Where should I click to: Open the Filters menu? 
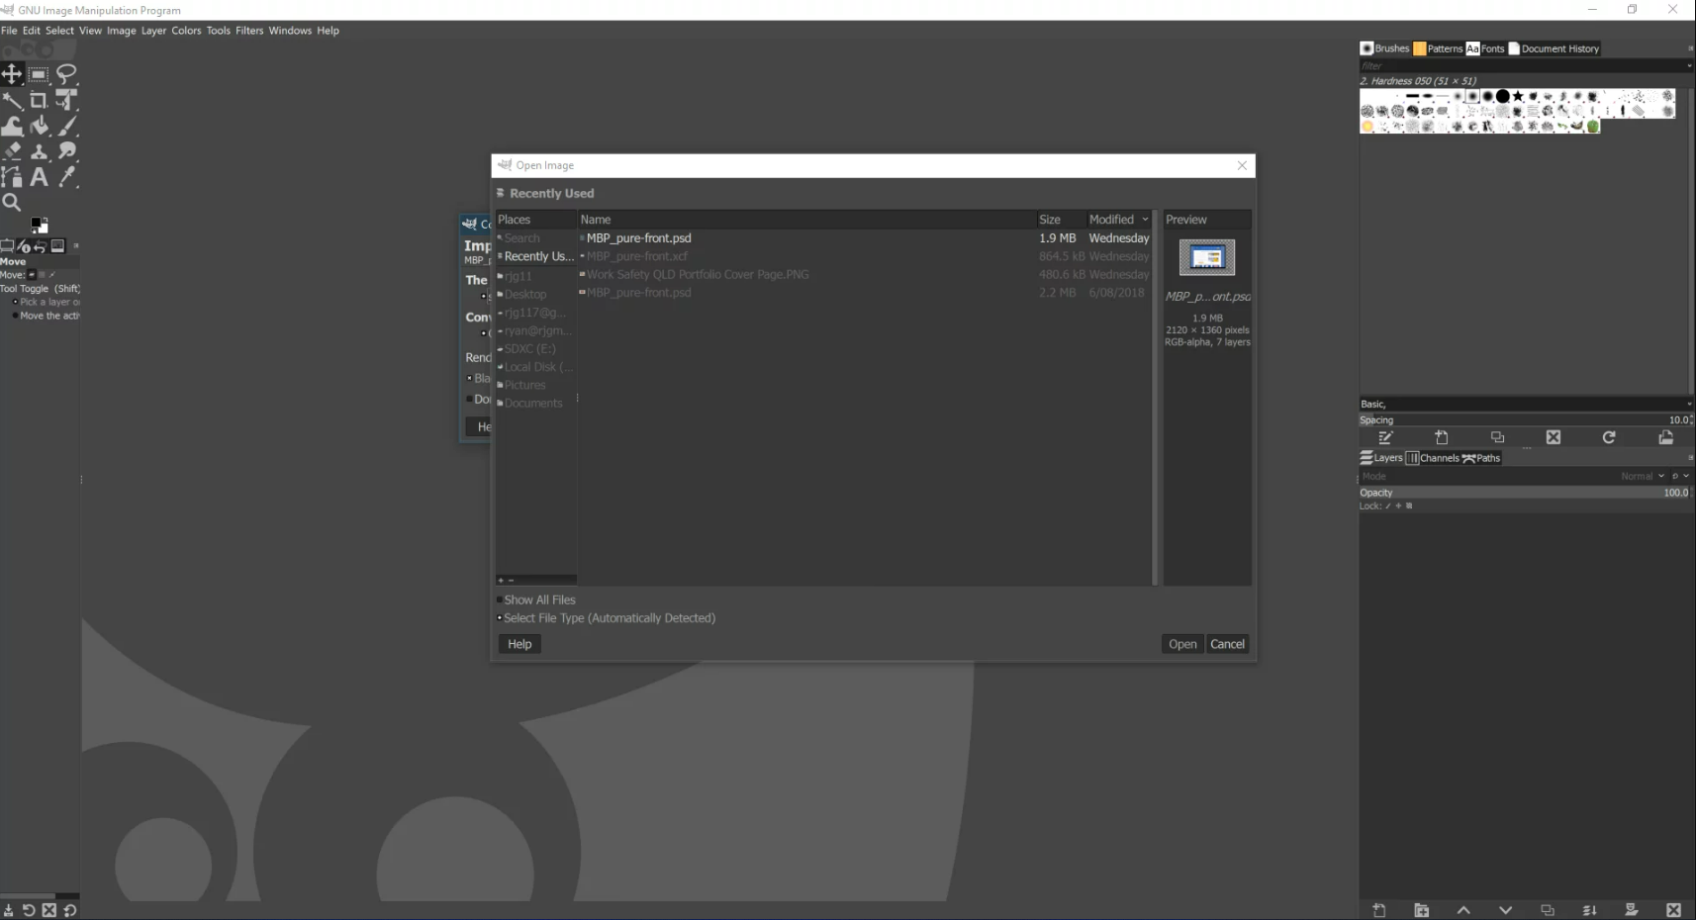(249, 31)
